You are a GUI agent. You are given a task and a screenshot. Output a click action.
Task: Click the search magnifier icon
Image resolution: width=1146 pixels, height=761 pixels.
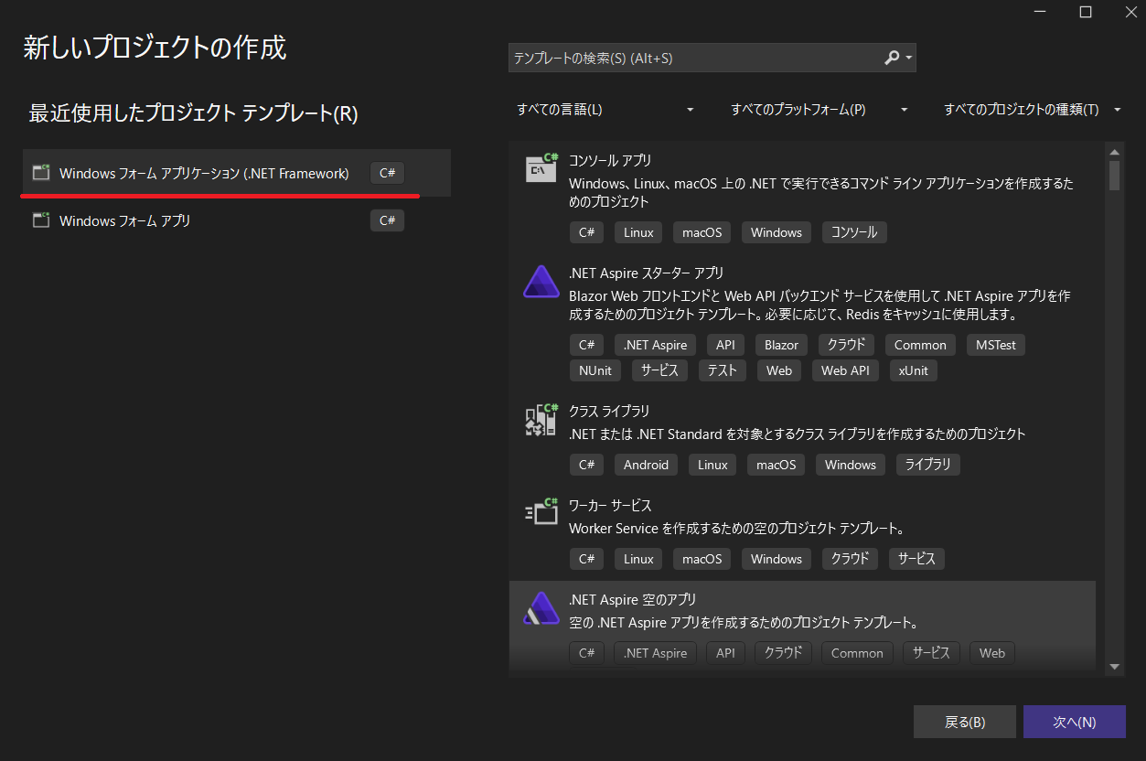click(892, 57)
